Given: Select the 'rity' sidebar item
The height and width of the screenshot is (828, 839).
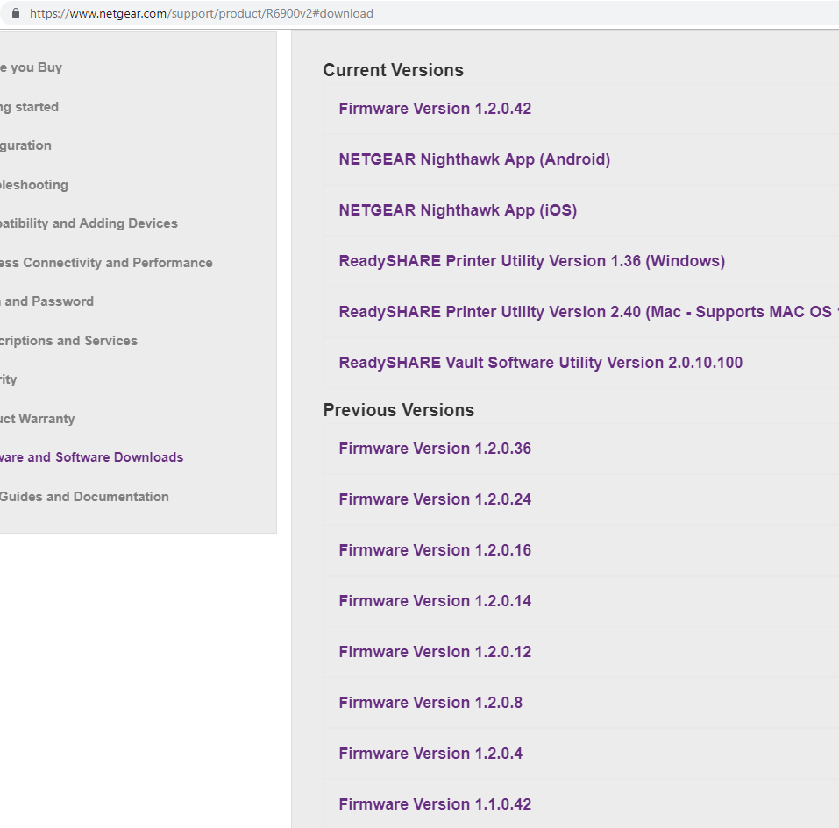Looking at the screenshot, I should pos(9,379).
